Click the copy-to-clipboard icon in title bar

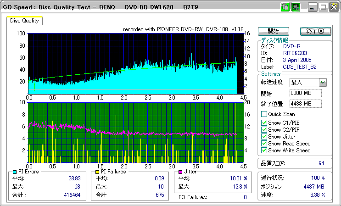point(285,7)
